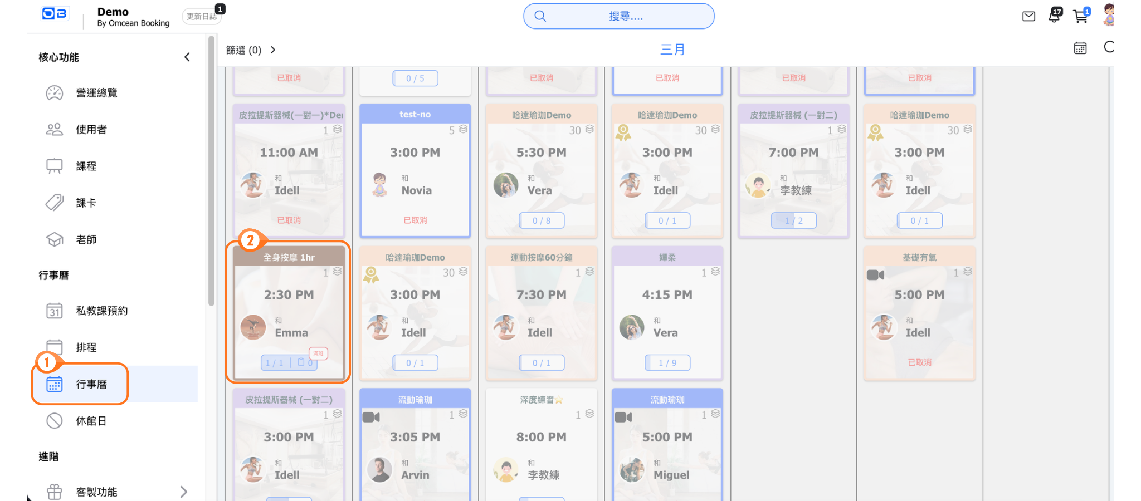Screen dimensions: 1141x501
Task: Click in the 搜尋 search field
Action: click(x=625, y=17)
